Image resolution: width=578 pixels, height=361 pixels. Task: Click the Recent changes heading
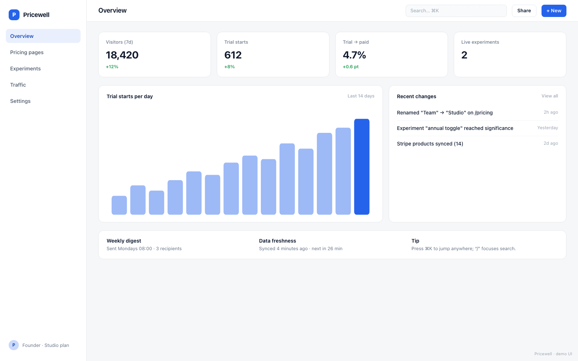(417, 96)
